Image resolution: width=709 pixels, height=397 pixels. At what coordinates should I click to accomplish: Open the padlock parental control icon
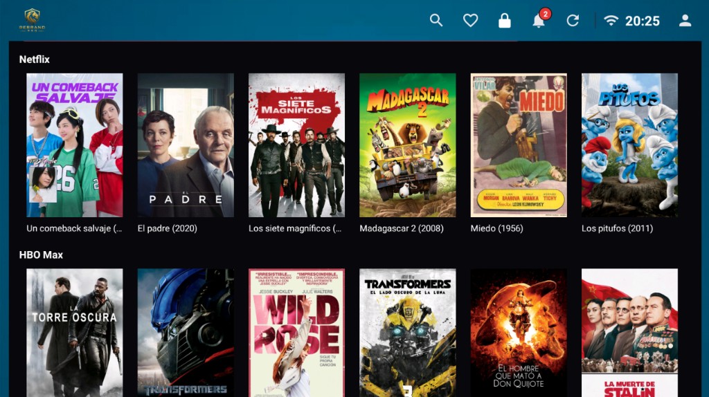click(x=505, y=20)
